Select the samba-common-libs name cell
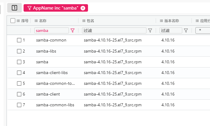Screen dimensions: 210x126 (x=55, y=105)
